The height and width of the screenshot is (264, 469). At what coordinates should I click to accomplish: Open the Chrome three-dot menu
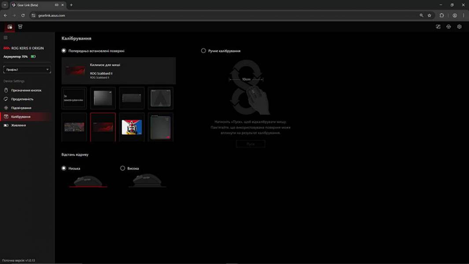[463, 15]
